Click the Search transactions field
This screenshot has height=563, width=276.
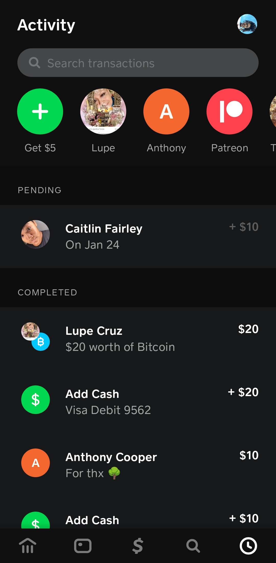[x=138, y=63]
